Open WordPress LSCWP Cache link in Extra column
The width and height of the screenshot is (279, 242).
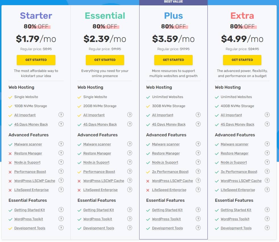point(241,181)
